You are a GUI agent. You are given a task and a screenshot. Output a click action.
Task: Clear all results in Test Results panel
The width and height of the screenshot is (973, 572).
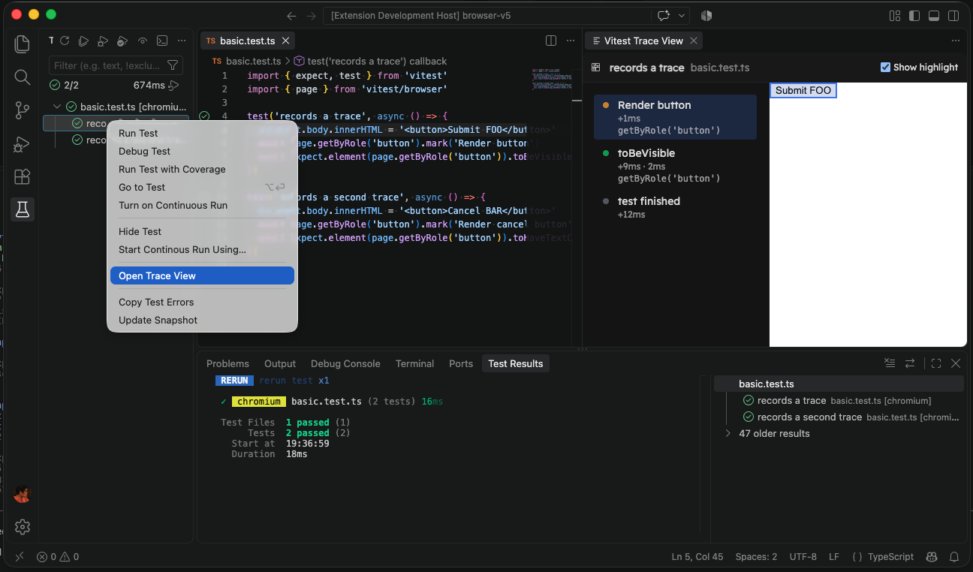tap(890, 363)
